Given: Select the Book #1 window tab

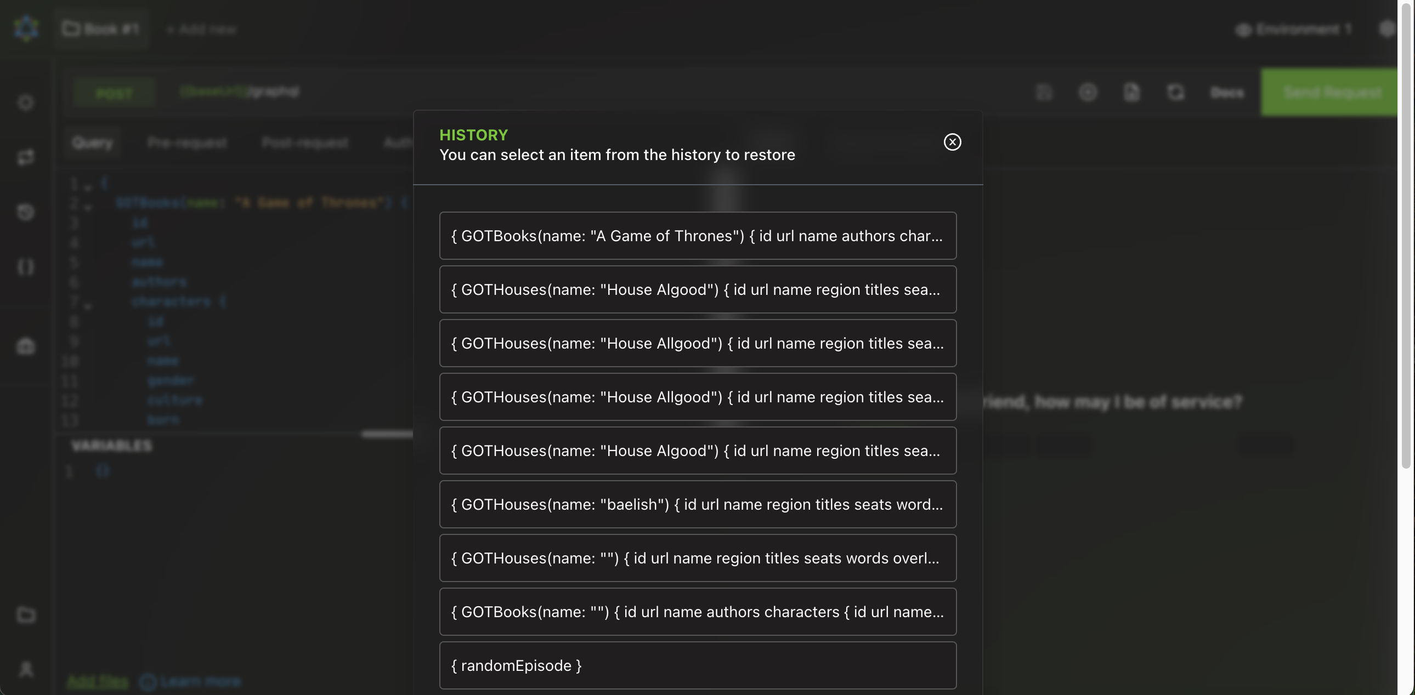Looking at the screenshot, I should (x=101, y=29).
